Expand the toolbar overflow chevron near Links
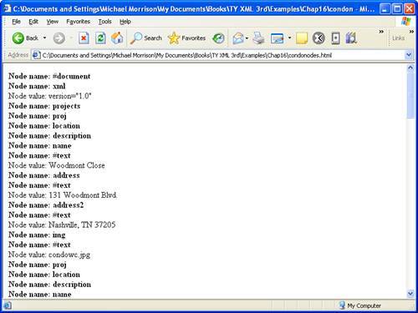The height and width of the screenshot is (313, 418). click(381, 32)
